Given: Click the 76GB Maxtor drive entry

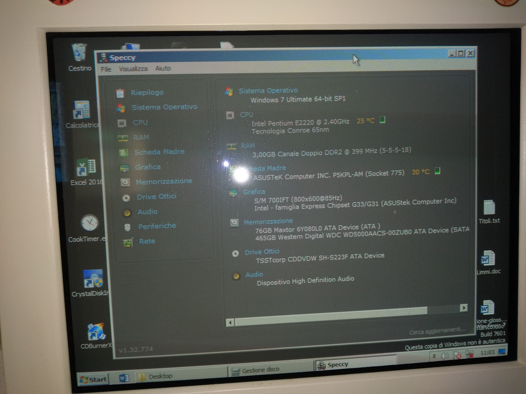Looking at the screenshot, I should (317, 229).
